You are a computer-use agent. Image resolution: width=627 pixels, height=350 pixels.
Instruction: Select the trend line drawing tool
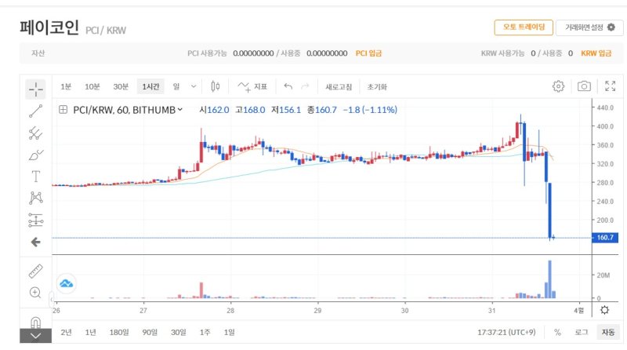35,111
